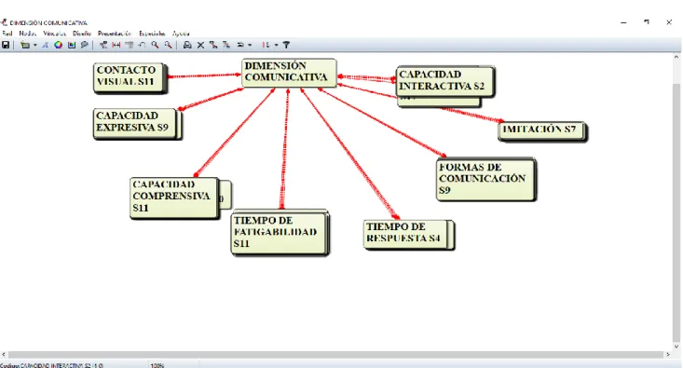Click the second magnifier zoom icon
This screenshot has height=368, width=683.
tap(168, 45)
